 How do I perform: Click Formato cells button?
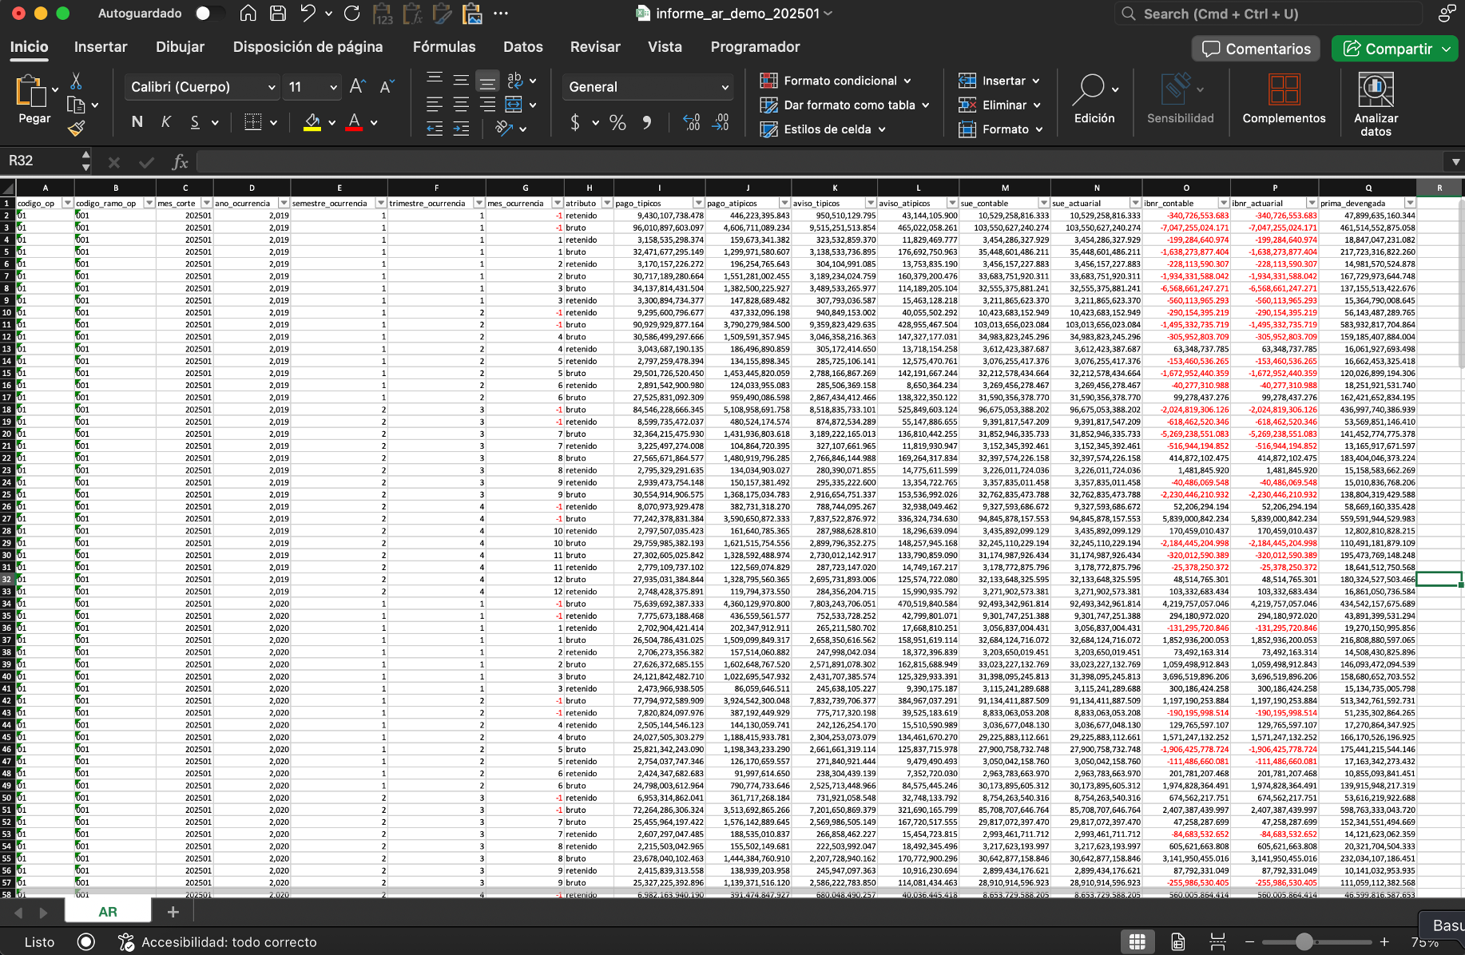tap(1001, 129)
